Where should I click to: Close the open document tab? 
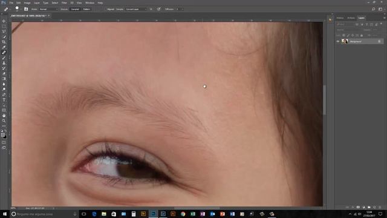coord(49,16)
